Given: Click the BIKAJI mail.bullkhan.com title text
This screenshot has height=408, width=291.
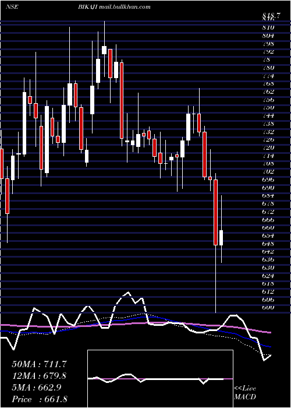Looking at the screenshot, I should (x=114, y=7).
